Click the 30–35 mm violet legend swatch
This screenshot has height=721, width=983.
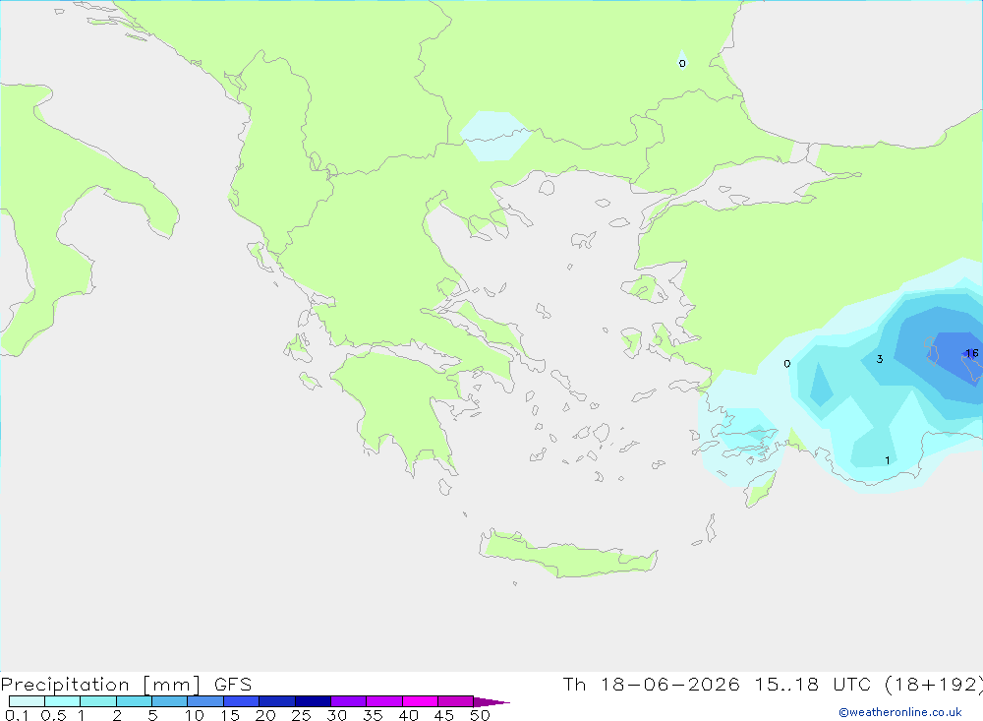(x=349, y=701)
